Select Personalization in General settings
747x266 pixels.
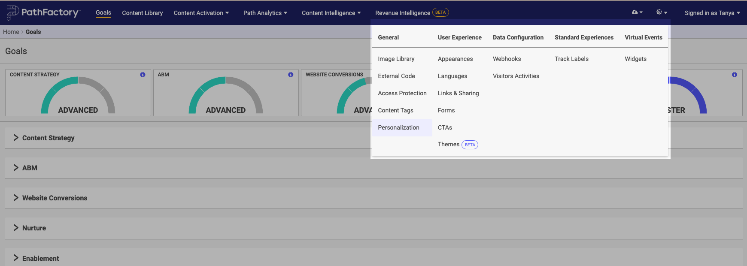[x=398, y=127]
